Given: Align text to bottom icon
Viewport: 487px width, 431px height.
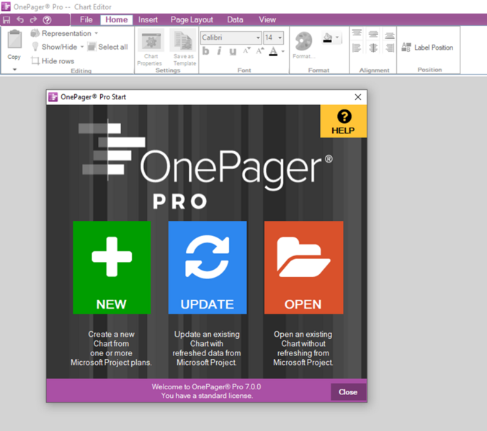Looking at the screenshot, I should (x=390, y=35).
